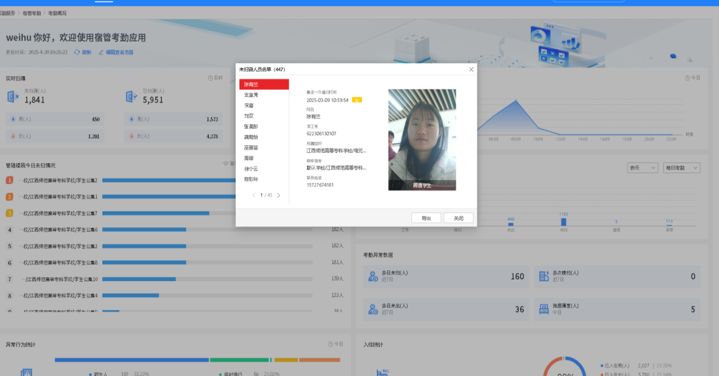Click the 多日未归 person icon
Viewport: 719px width, 376px height.
[x=373, y=275]
